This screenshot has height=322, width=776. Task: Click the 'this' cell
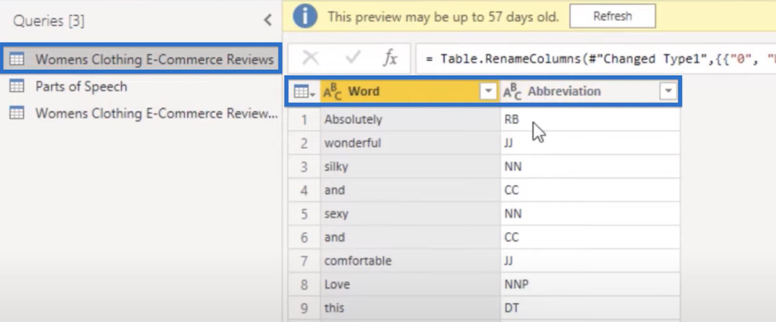click(410, 308)
